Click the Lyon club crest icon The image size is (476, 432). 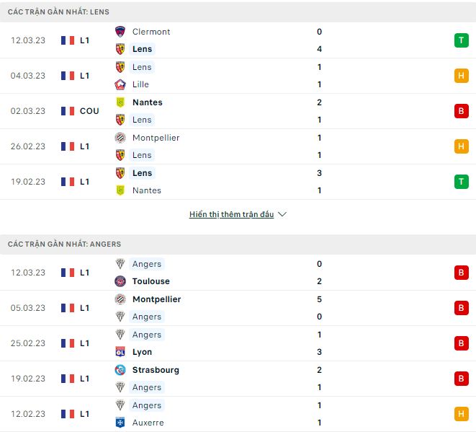(x=120, y=352)
